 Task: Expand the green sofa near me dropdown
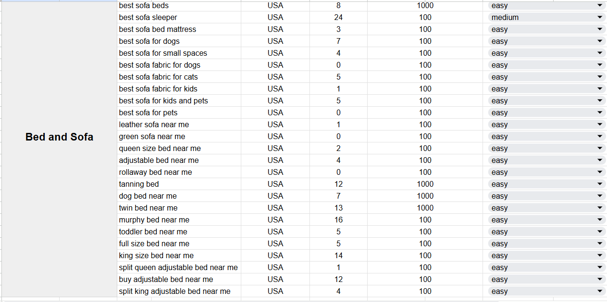click(x=600, y=136)
